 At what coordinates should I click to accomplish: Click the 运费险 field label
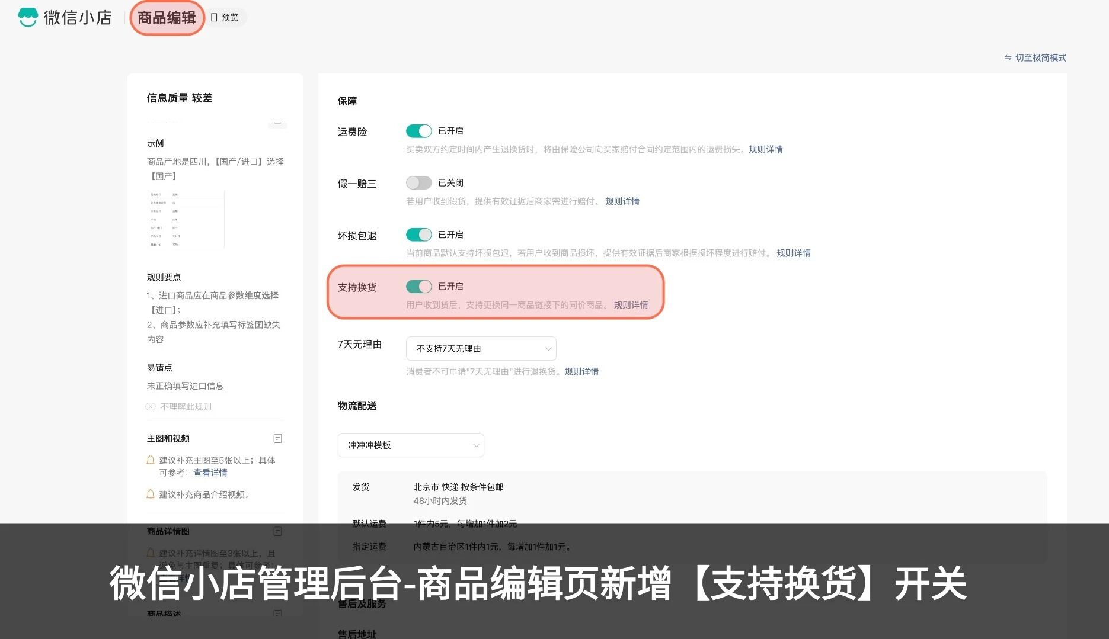[353, 132]
